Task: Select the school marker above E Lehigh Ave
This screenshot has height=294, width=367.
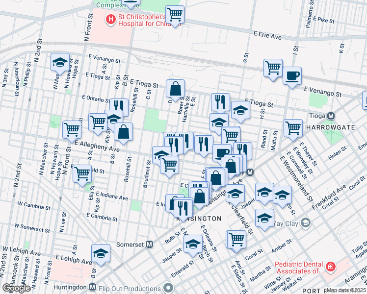Action: coord(101,253)
